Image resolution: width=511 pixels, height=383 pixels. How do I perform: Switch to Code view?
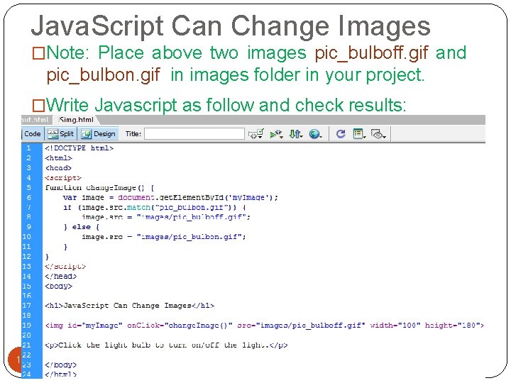tap(32, 134)
